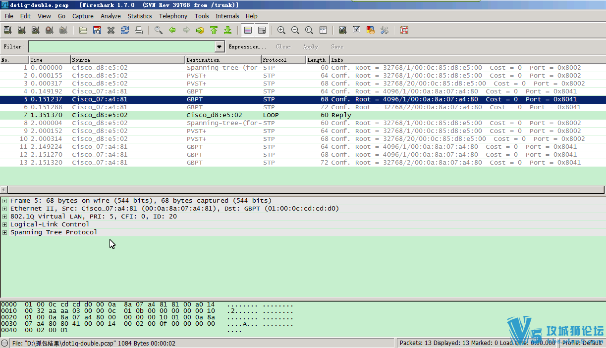The height and width of the screenshot is (348, 606).
Task: Expand the Frame 5 tree node
Action: coord(4,201)
